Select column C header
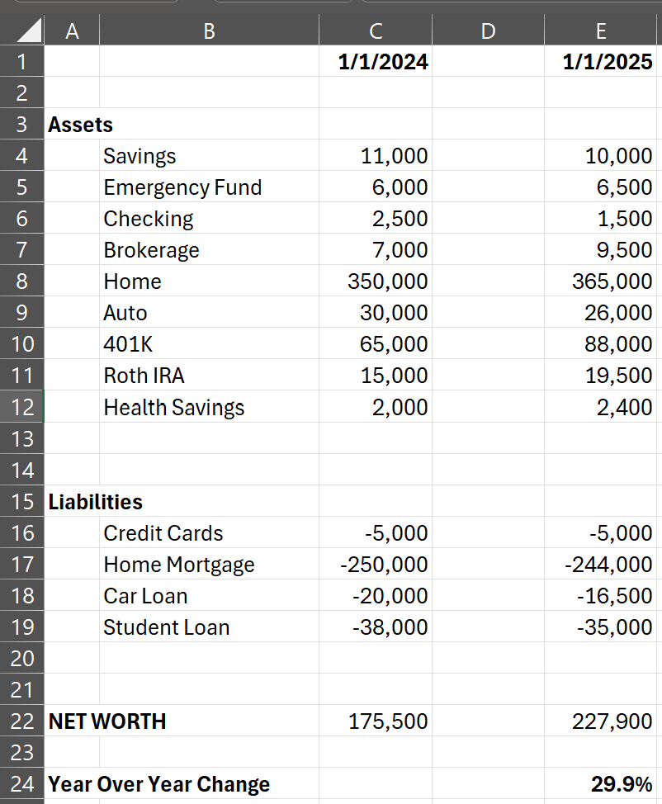Image resolution: width=662 pixels, height=804 pixels. click(376, 31)
